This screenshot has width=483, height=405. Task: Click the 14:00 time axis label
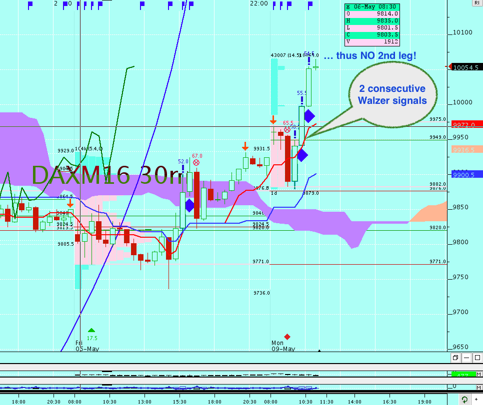click(354, 402)
